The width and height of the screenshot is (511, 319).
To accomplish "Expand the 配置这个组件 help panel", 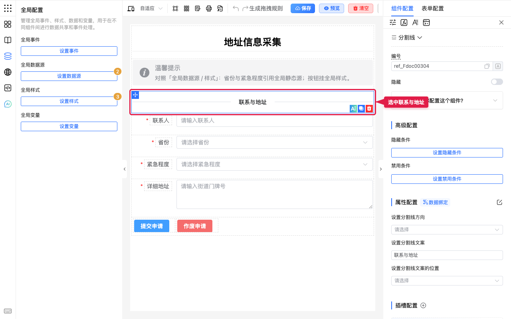I will [x=447, y=100].
